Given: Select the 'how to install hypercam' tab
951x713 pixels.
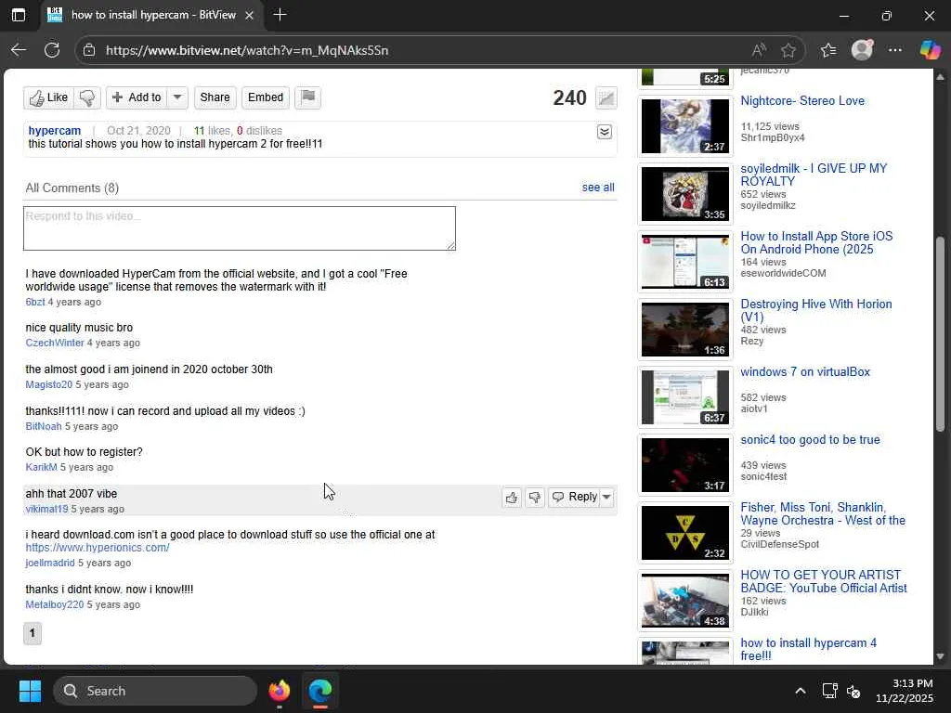Looking at the screenshot, I should pos(152,15).
